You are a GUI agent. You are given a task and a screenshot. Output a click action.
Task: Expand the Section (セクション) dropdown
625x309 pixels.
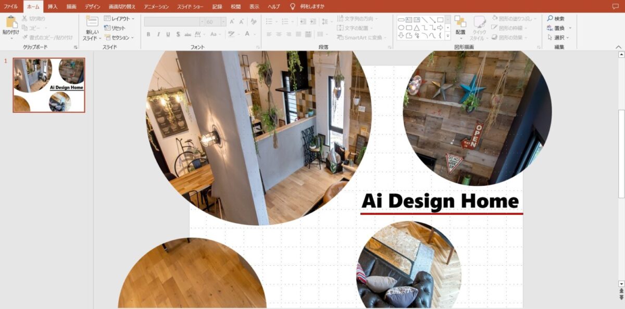coord(119,37)
